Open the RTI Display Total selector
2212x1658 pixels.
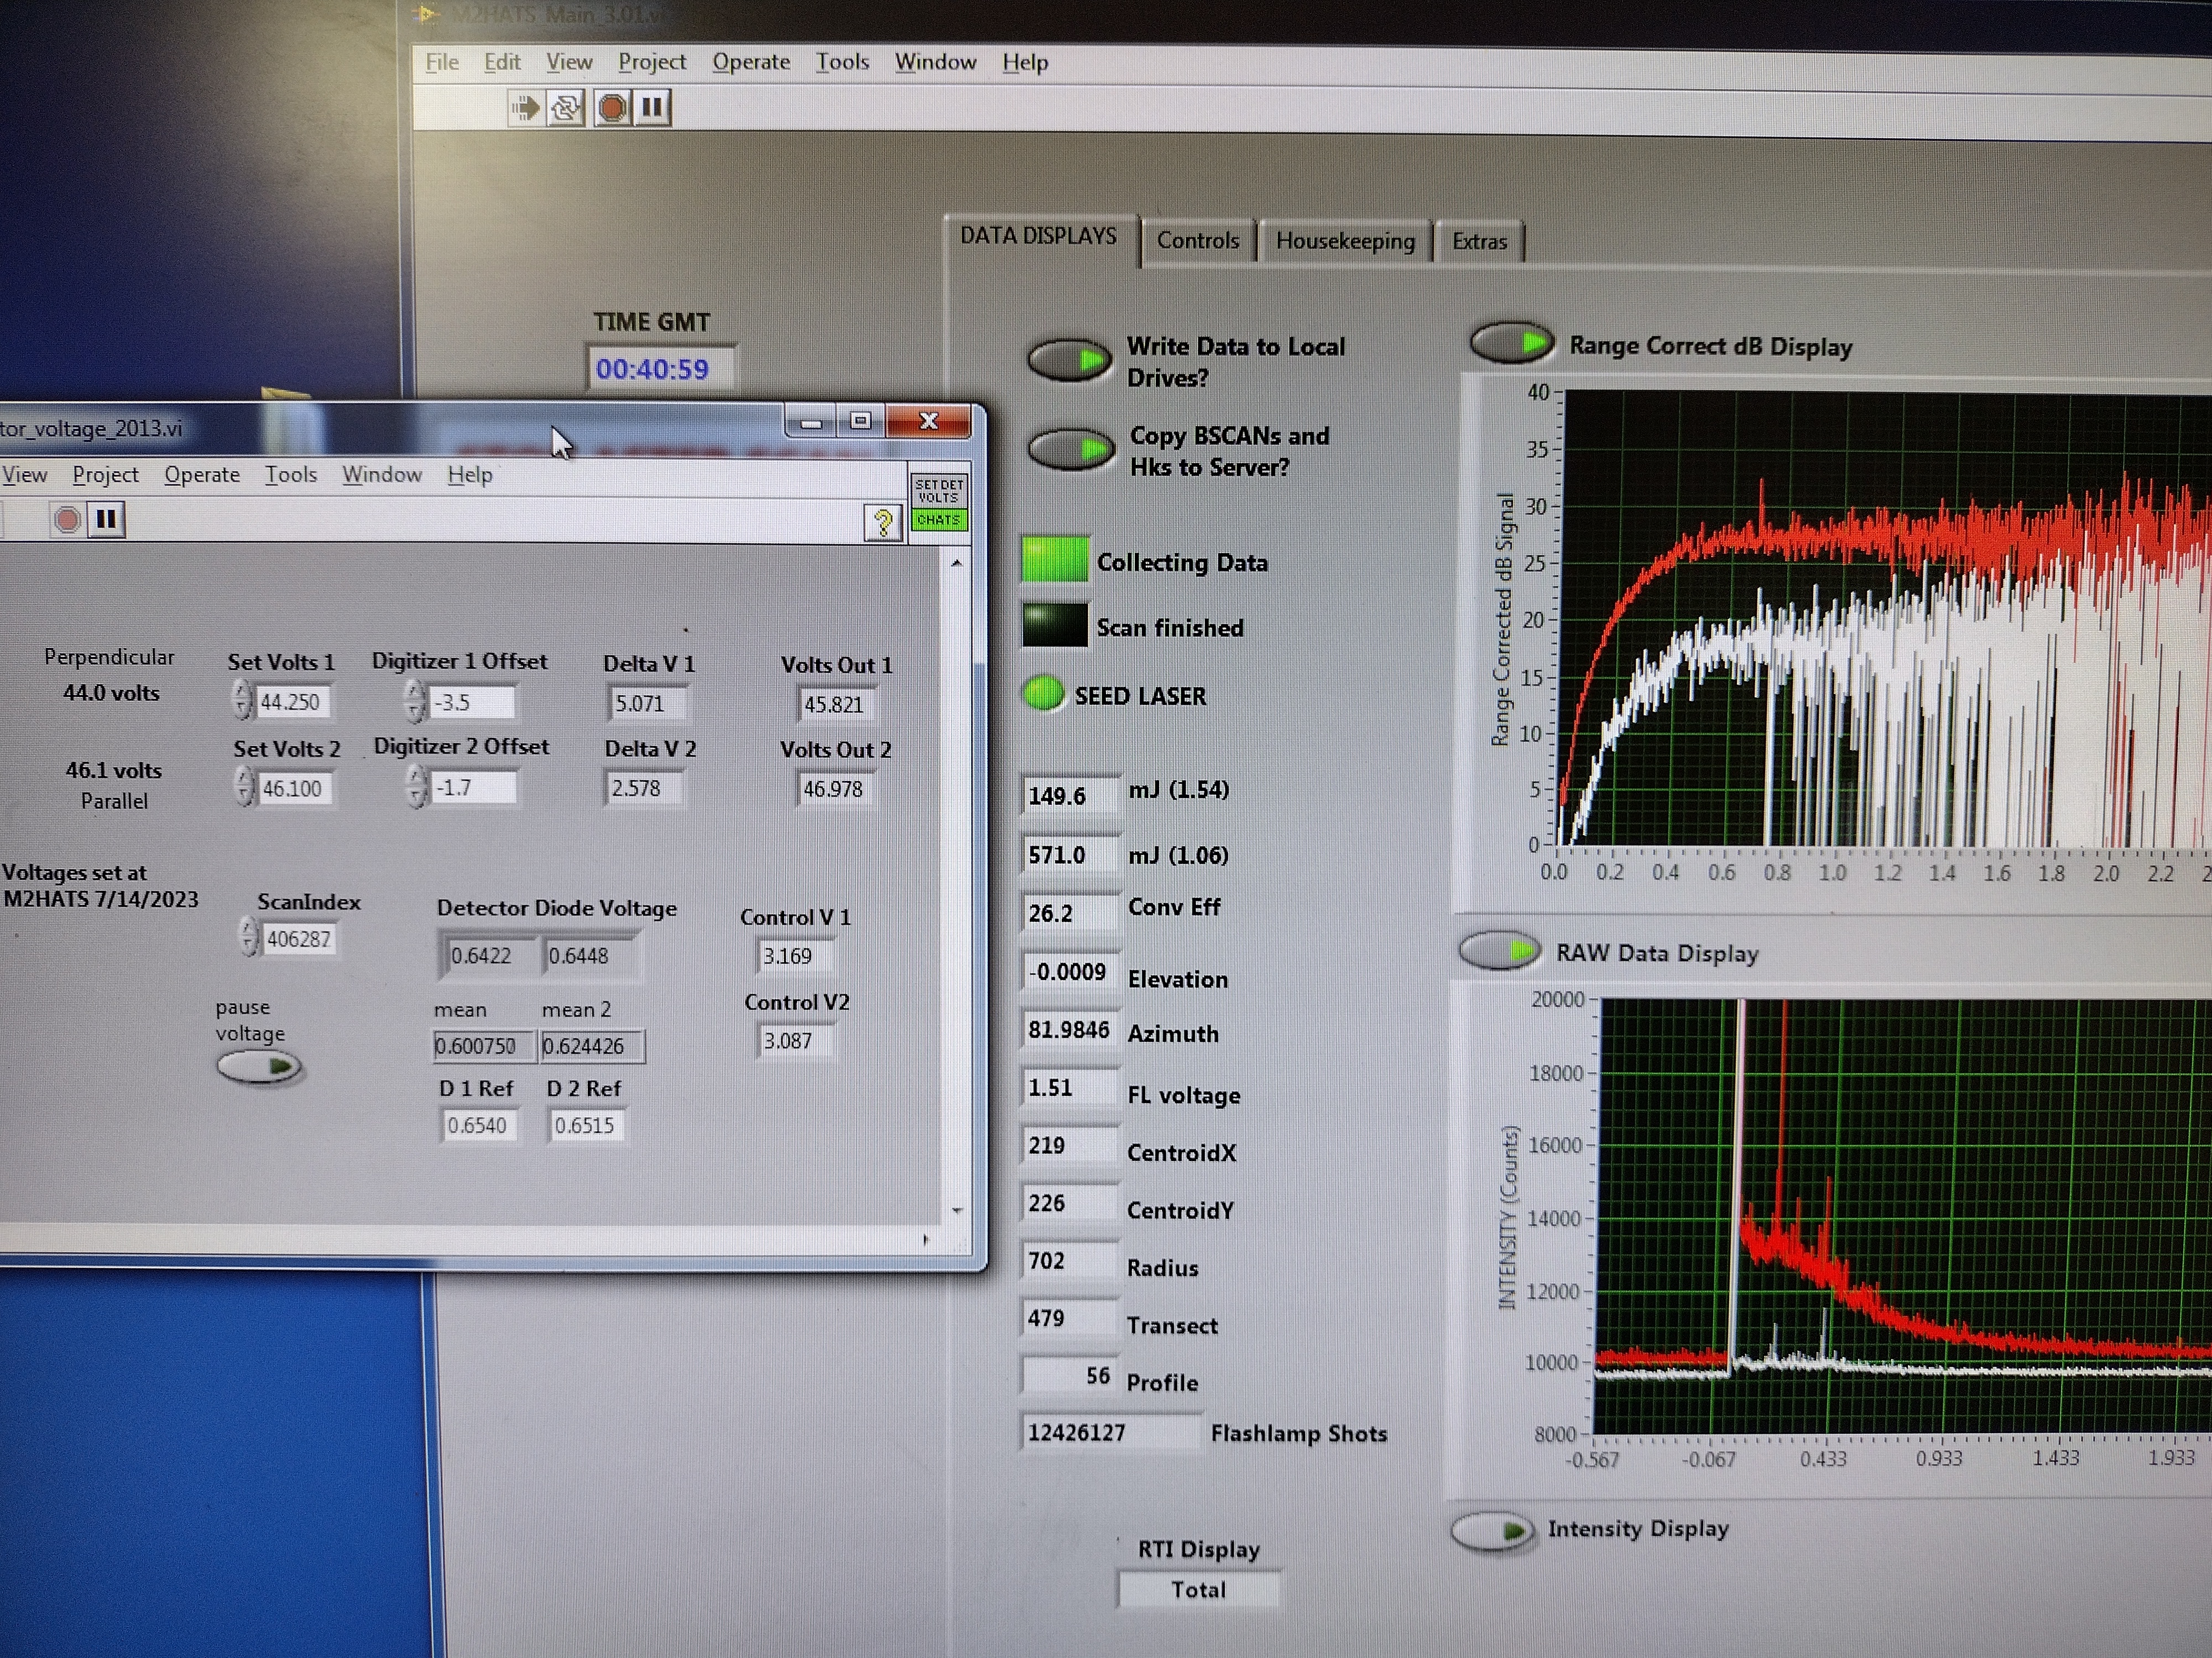click(1198, 1589)
